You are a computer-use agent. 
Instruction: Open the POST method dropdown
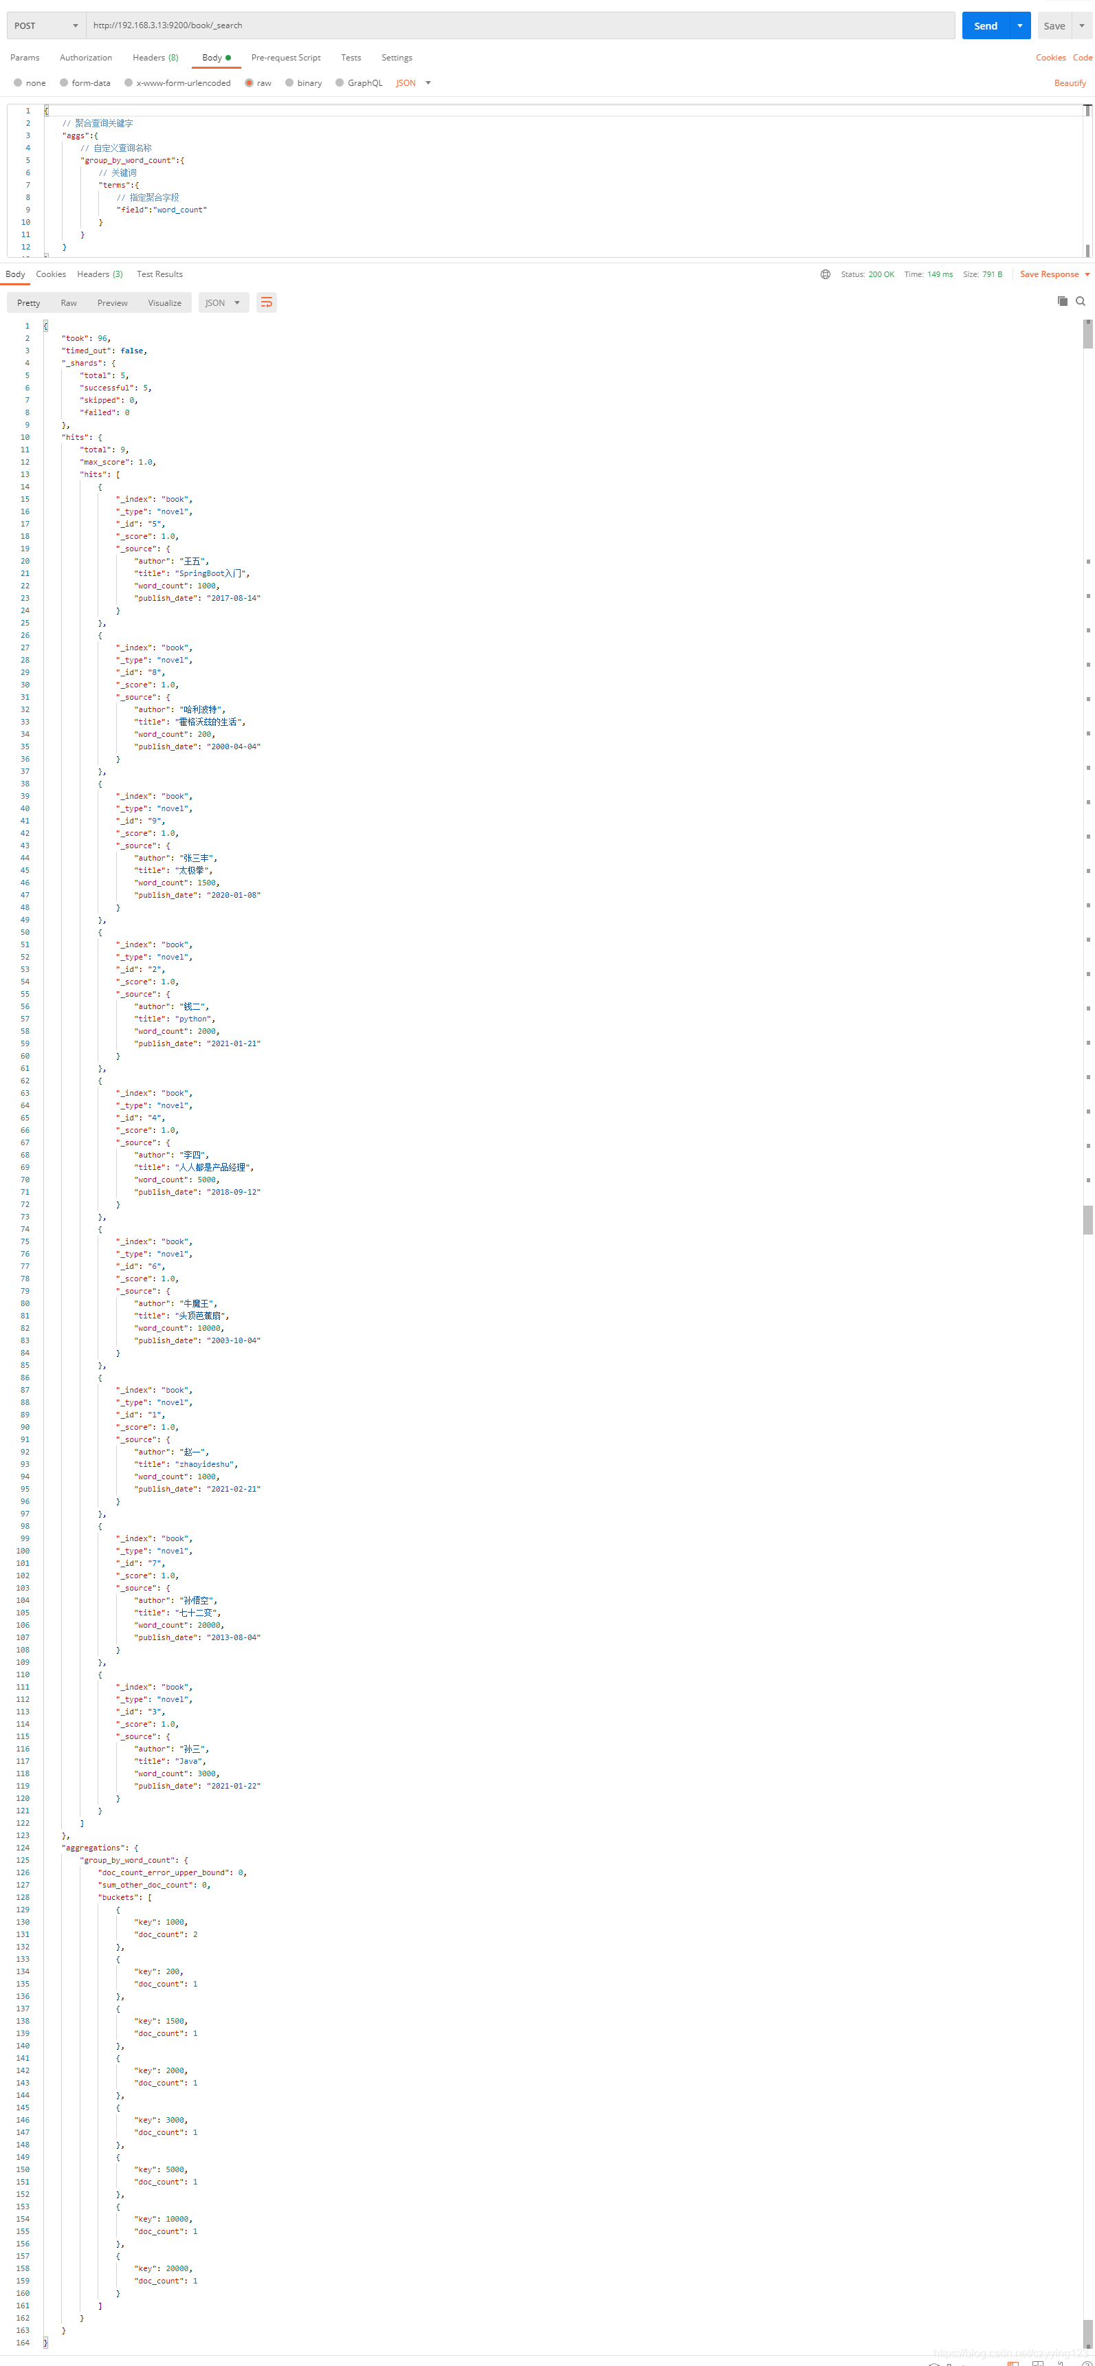[46, 25]
